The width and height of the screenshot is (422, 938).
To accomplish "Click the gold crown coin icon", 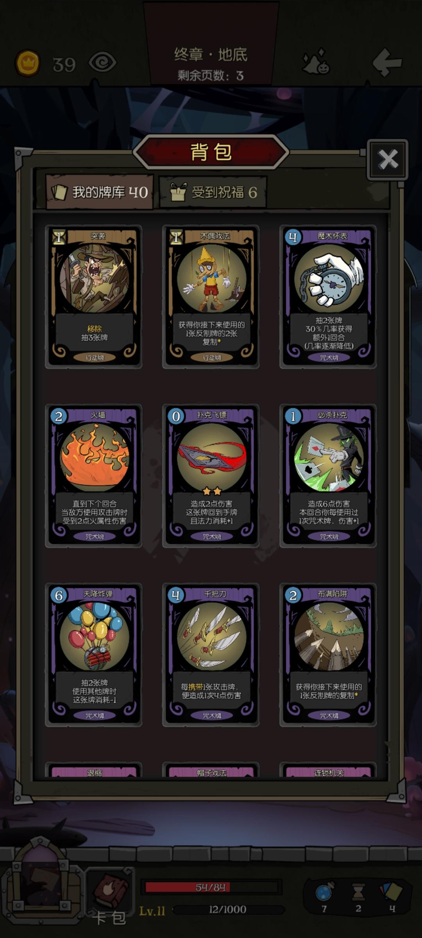I will point(27,63).
